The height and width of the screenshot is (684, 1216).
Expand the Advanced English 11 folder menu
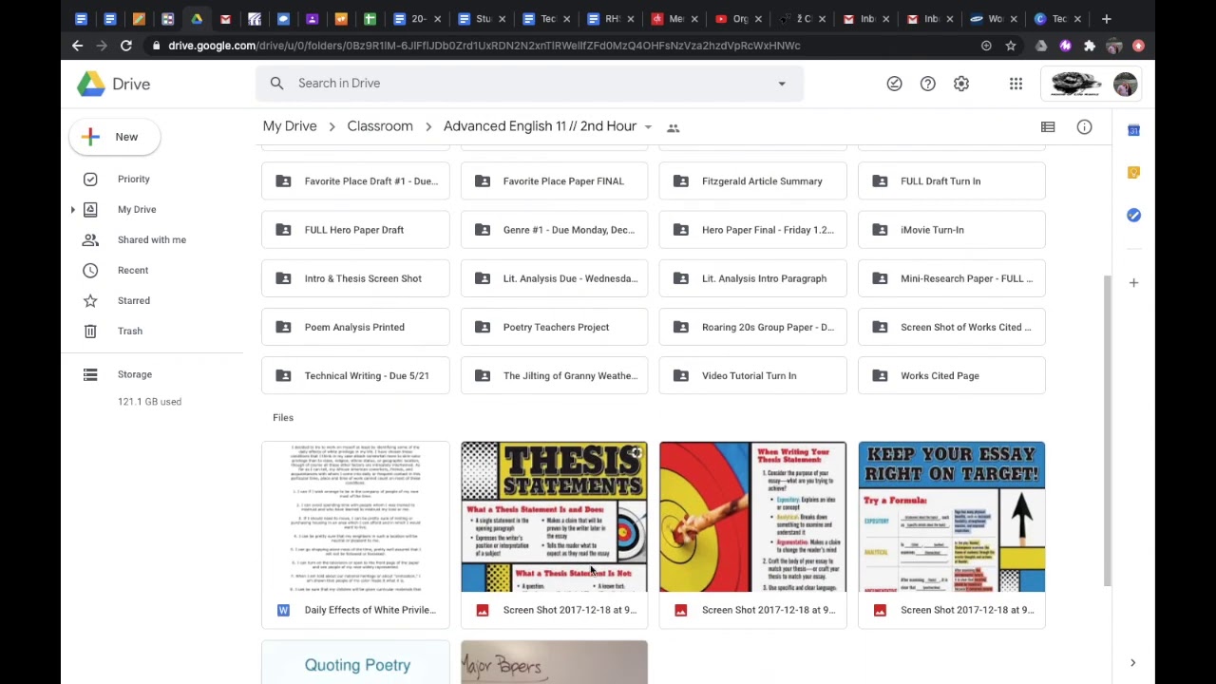tap(648, 127)
